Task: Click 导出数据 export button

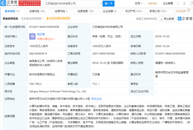Action: pos(167,19)
